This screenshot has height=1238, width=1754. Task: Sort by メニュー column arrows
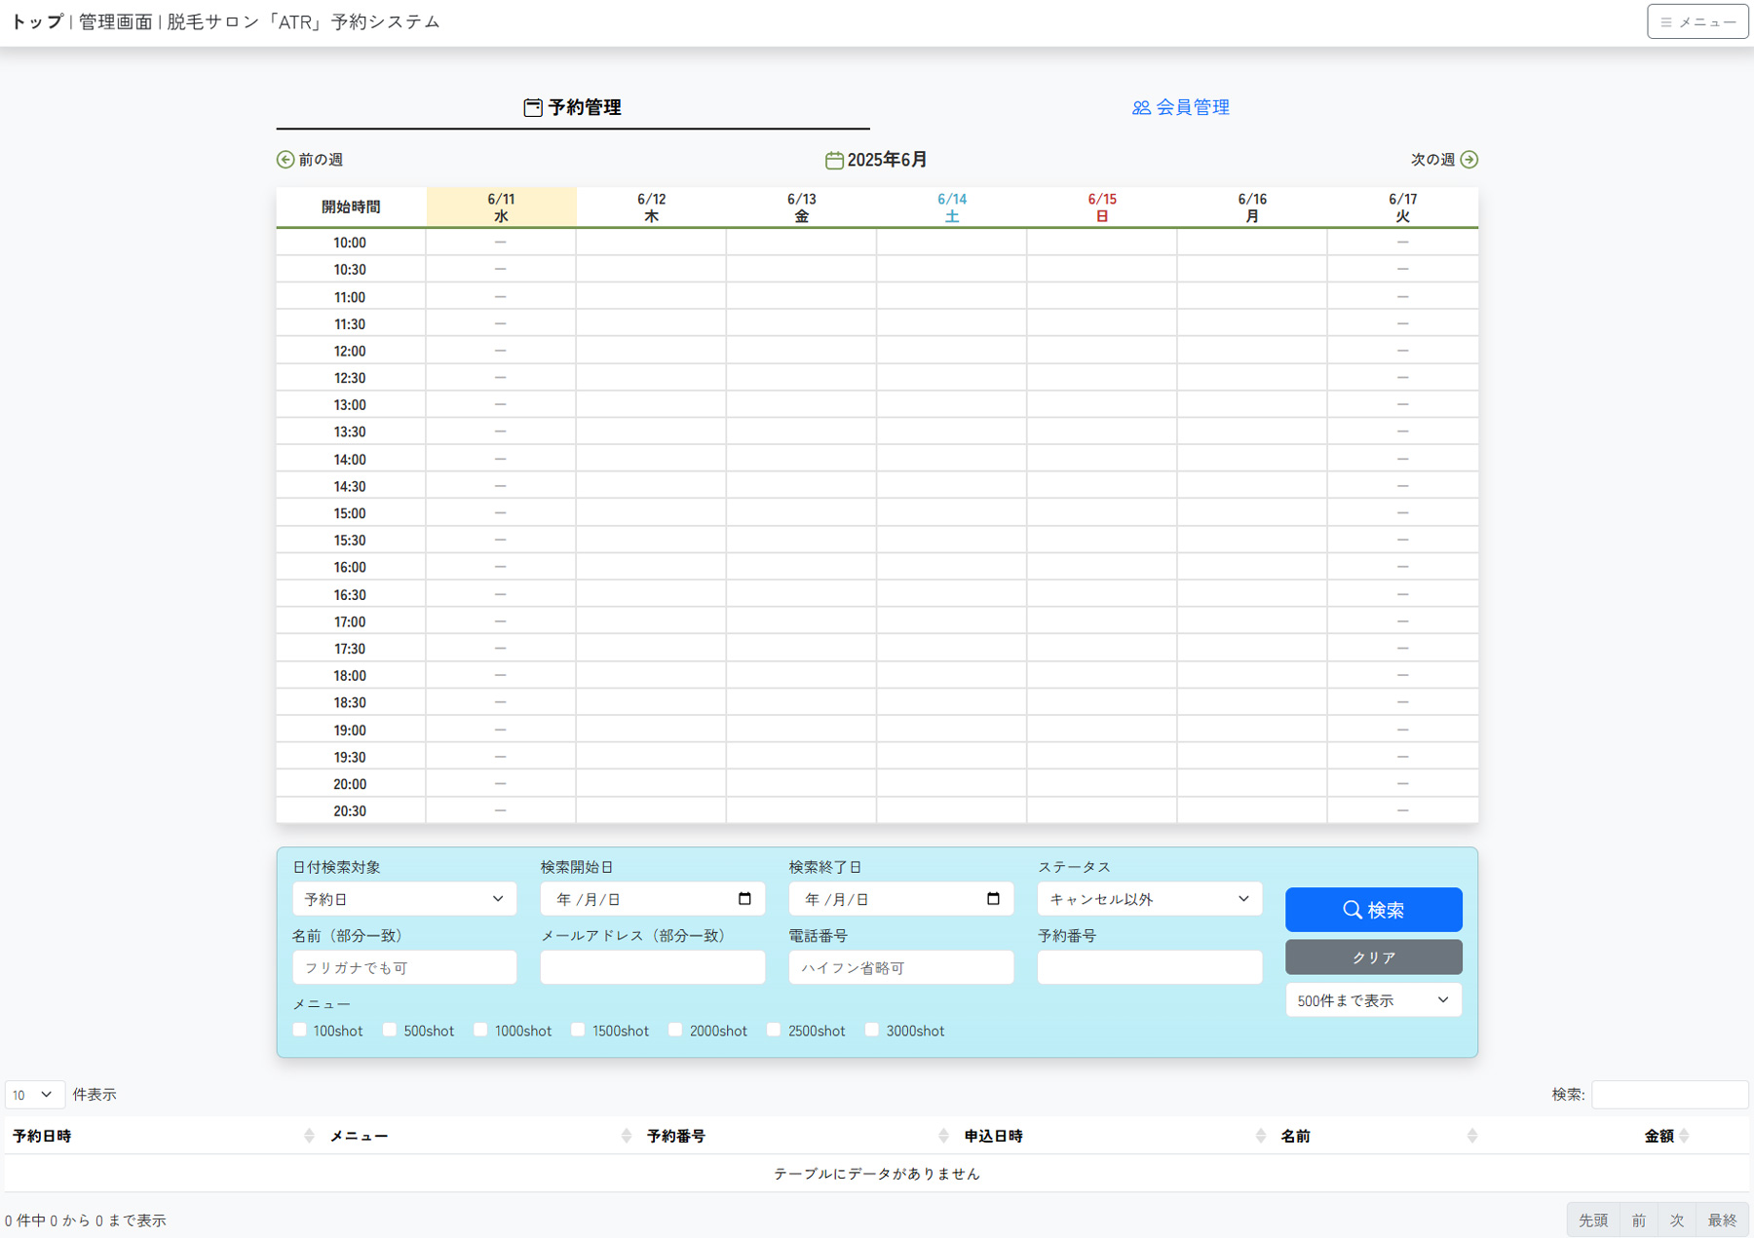[x=627, y=1136]
